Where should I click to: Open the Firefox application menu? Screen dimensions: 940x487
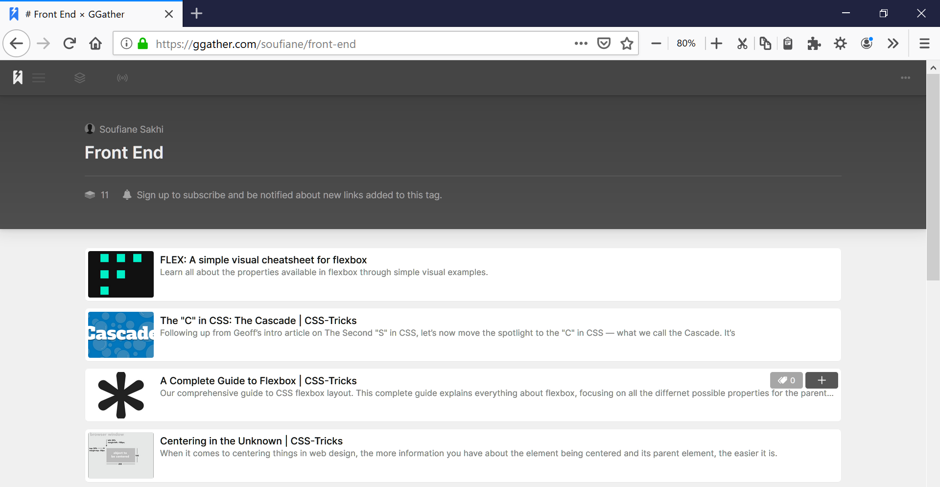click(x=924, y=44)
